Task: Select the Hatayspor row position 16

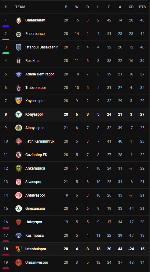Action: click(x=6, y=222)
